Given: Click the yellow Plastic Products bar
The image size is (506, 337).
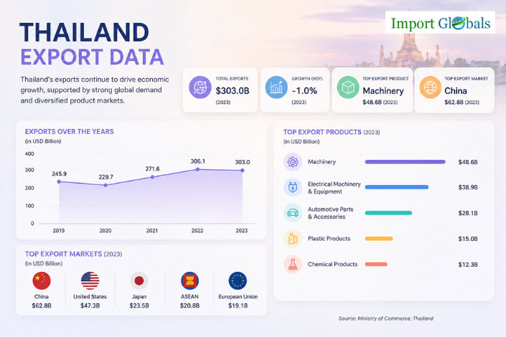Looking at the screenshot, I should coord(379,239).
